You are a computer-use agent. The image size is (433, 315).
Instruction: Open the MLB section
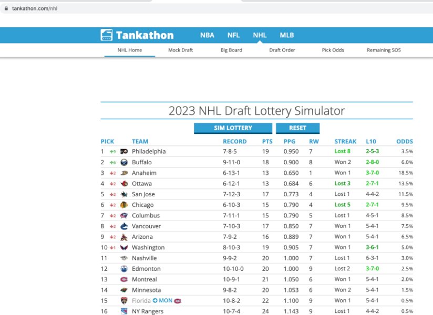[286, 35]
